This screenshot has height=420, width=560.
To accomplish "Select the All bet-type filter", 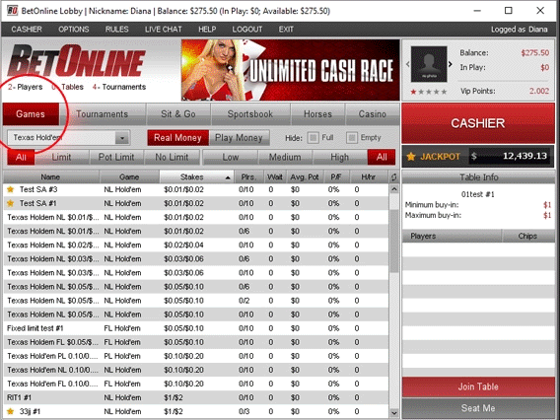I will (x=21, y=157).
